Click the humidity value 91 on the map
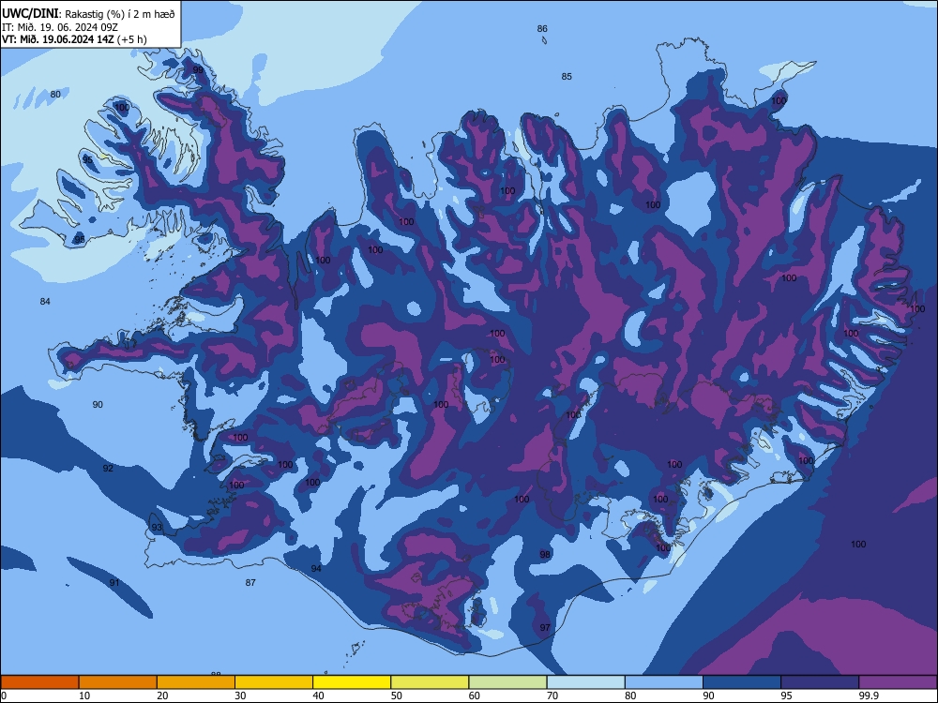The height and width of the screenshot is (703, 938). [x=114, y=582]
